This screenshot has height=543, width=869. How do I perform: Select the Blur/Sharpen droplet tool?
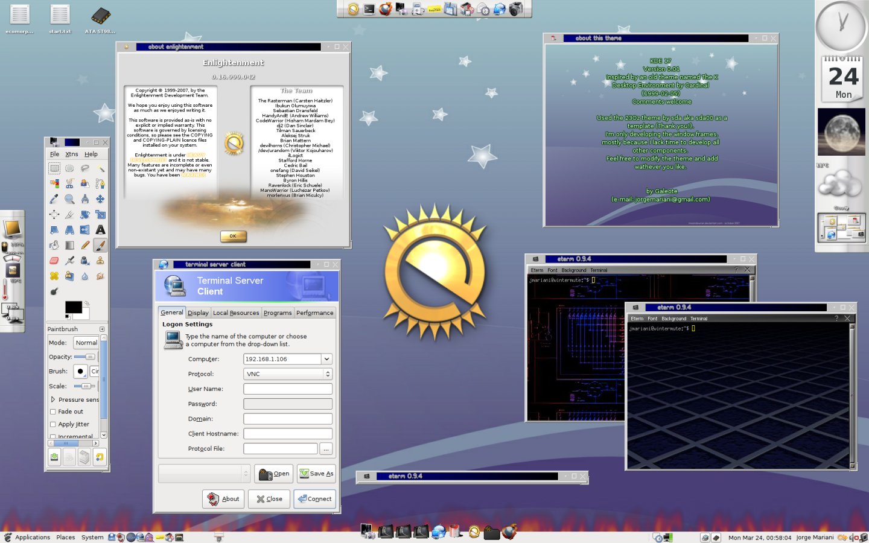pyautogui.click(x=84, y=276)
